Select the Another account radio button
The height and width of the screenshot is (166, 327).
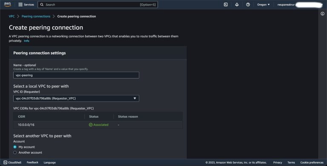click(x=15, y=152)
